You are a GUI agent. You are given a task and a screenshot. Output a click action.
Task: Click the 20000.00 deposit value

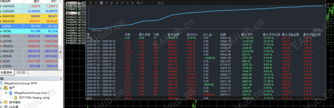[x=209, y=95]
